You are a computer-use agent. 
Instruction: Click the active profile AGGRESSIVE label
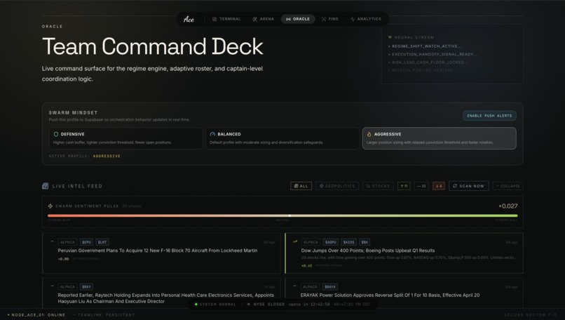(107, 156)
